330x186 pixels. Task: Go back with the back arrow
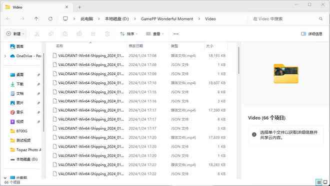click(8, 18)
